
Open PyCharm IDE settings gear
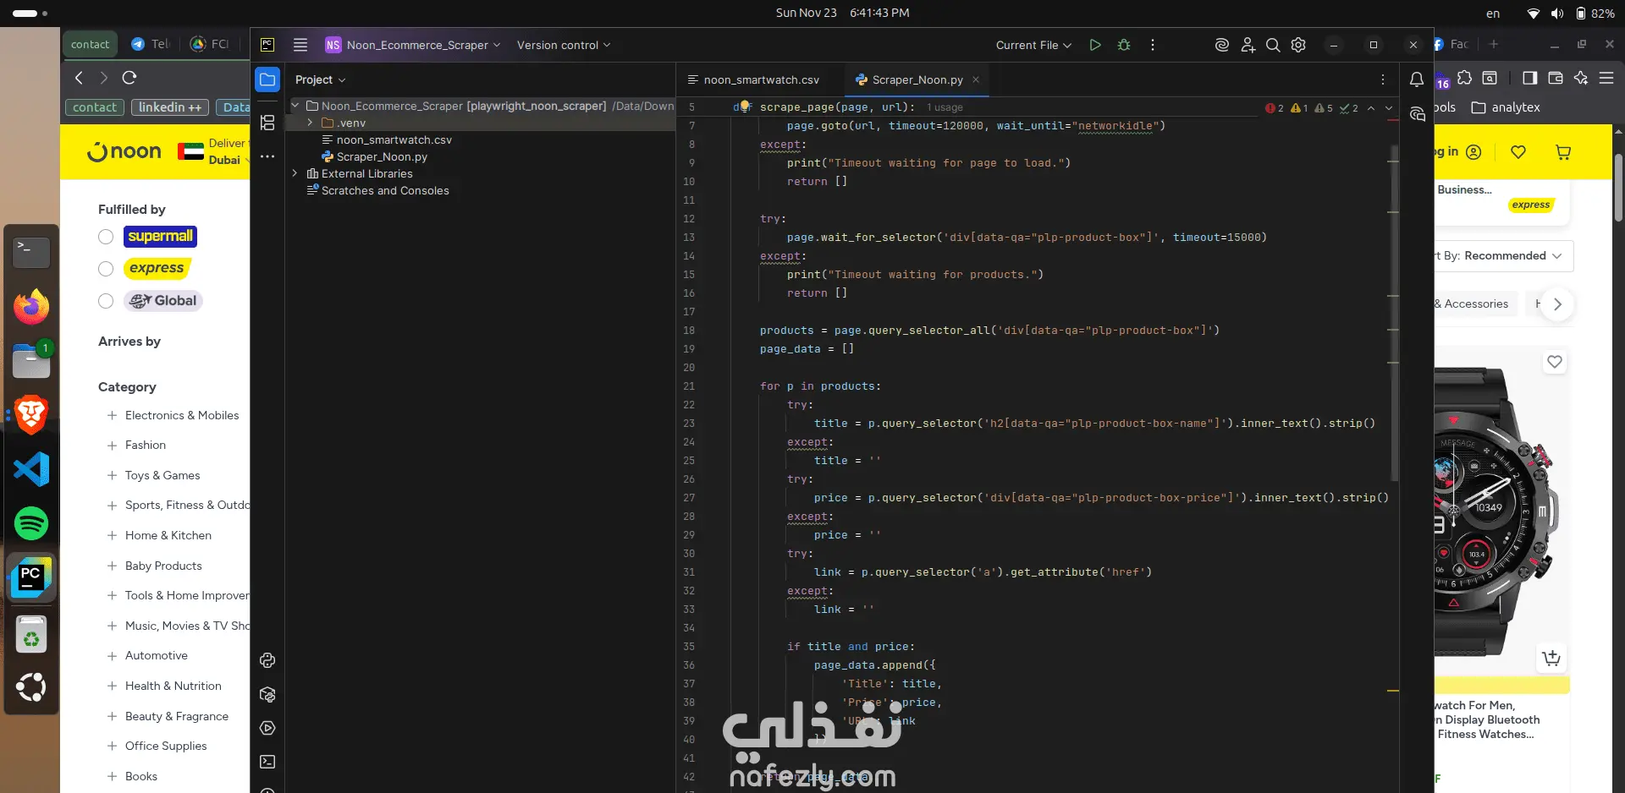tap(1298, 45)
